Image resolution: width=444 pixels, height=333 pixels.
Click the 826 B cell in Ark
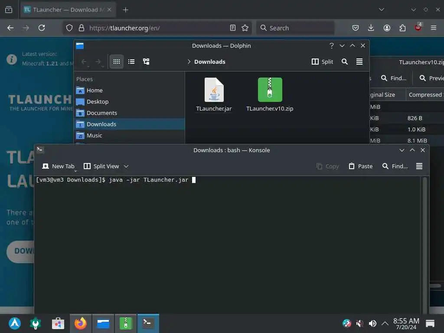tap(415, 118)
